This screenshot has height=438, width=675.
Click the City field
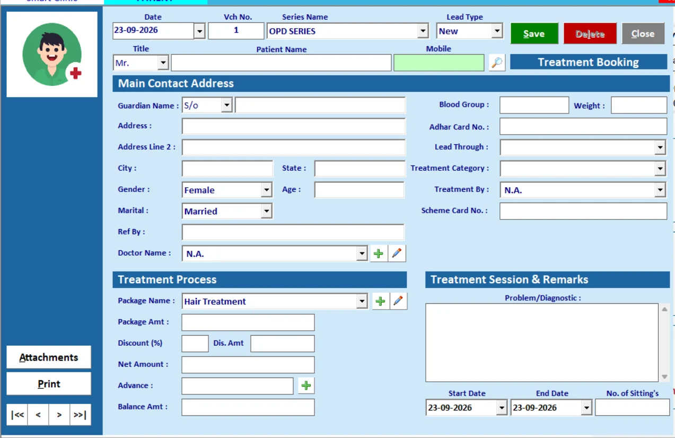click(227, 169)
